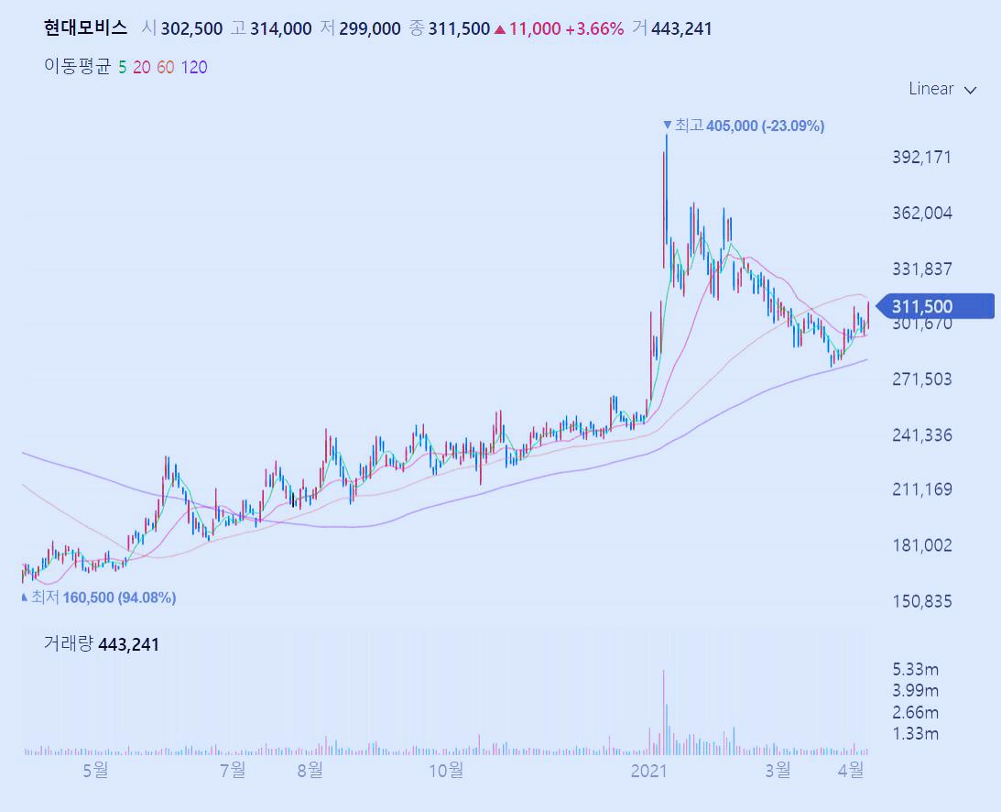Click the 271,503 price axis label
The image size is (1001, 812).
tap(922, 379)
